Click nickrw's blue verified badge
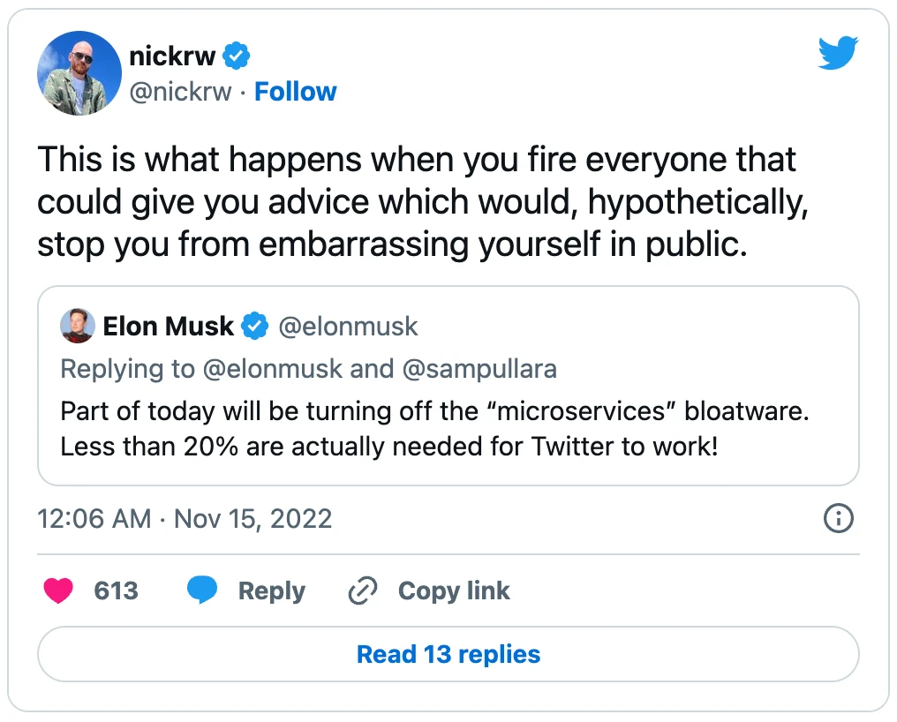Screen dimensions: 897x722 coord(237,56)
